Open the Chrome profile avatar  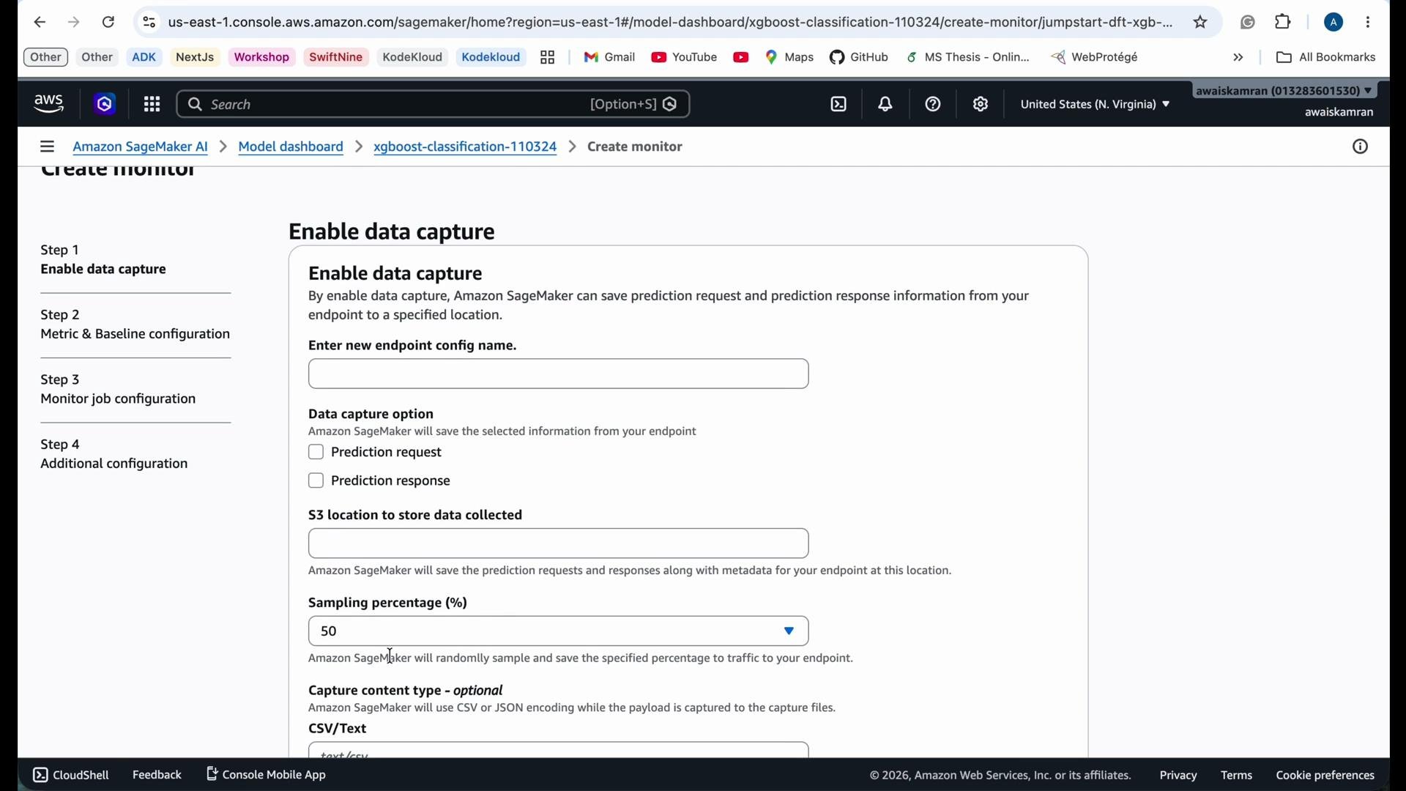pos(1334,23)
